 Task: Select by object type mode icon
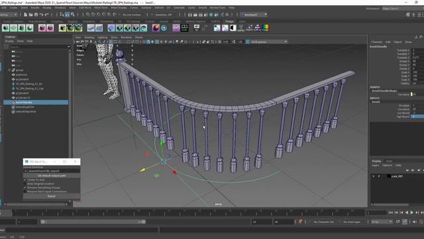(x=68, y=15)
